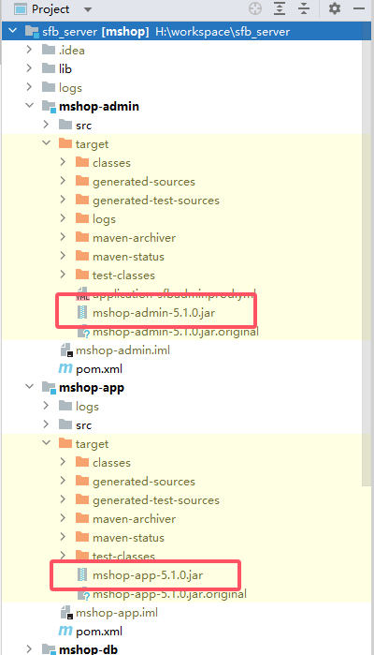Collapse the sfb_server root node

click(13, 31)
